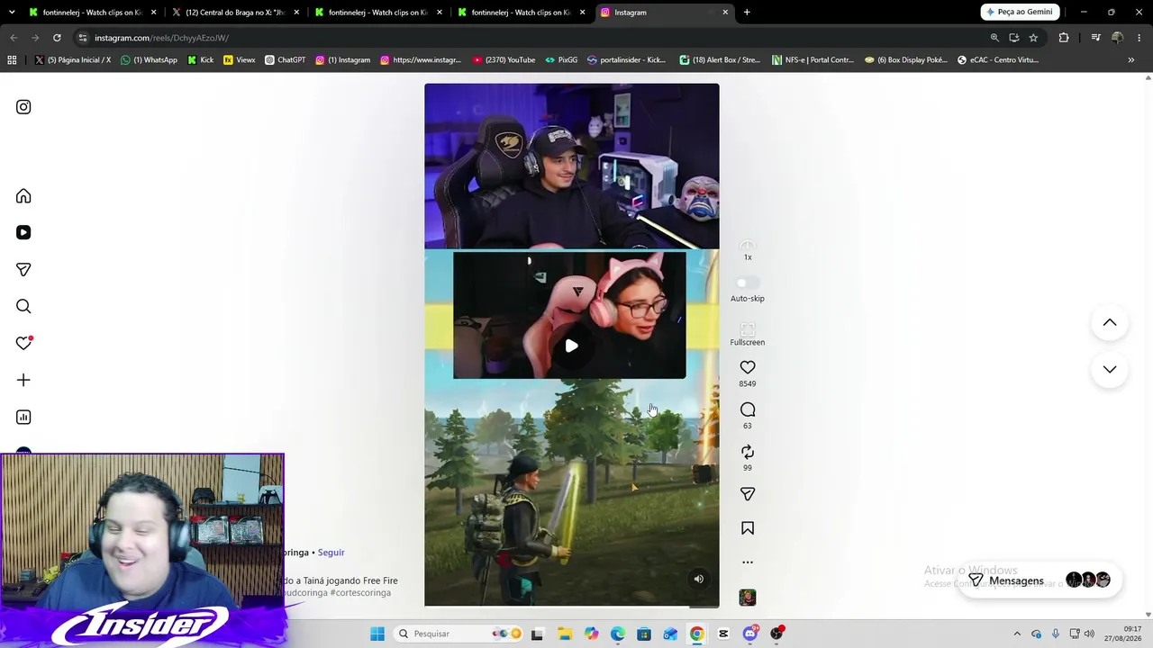
Task: Open the Chrome zoom control in address bar
Action: [x=994, y=38]
